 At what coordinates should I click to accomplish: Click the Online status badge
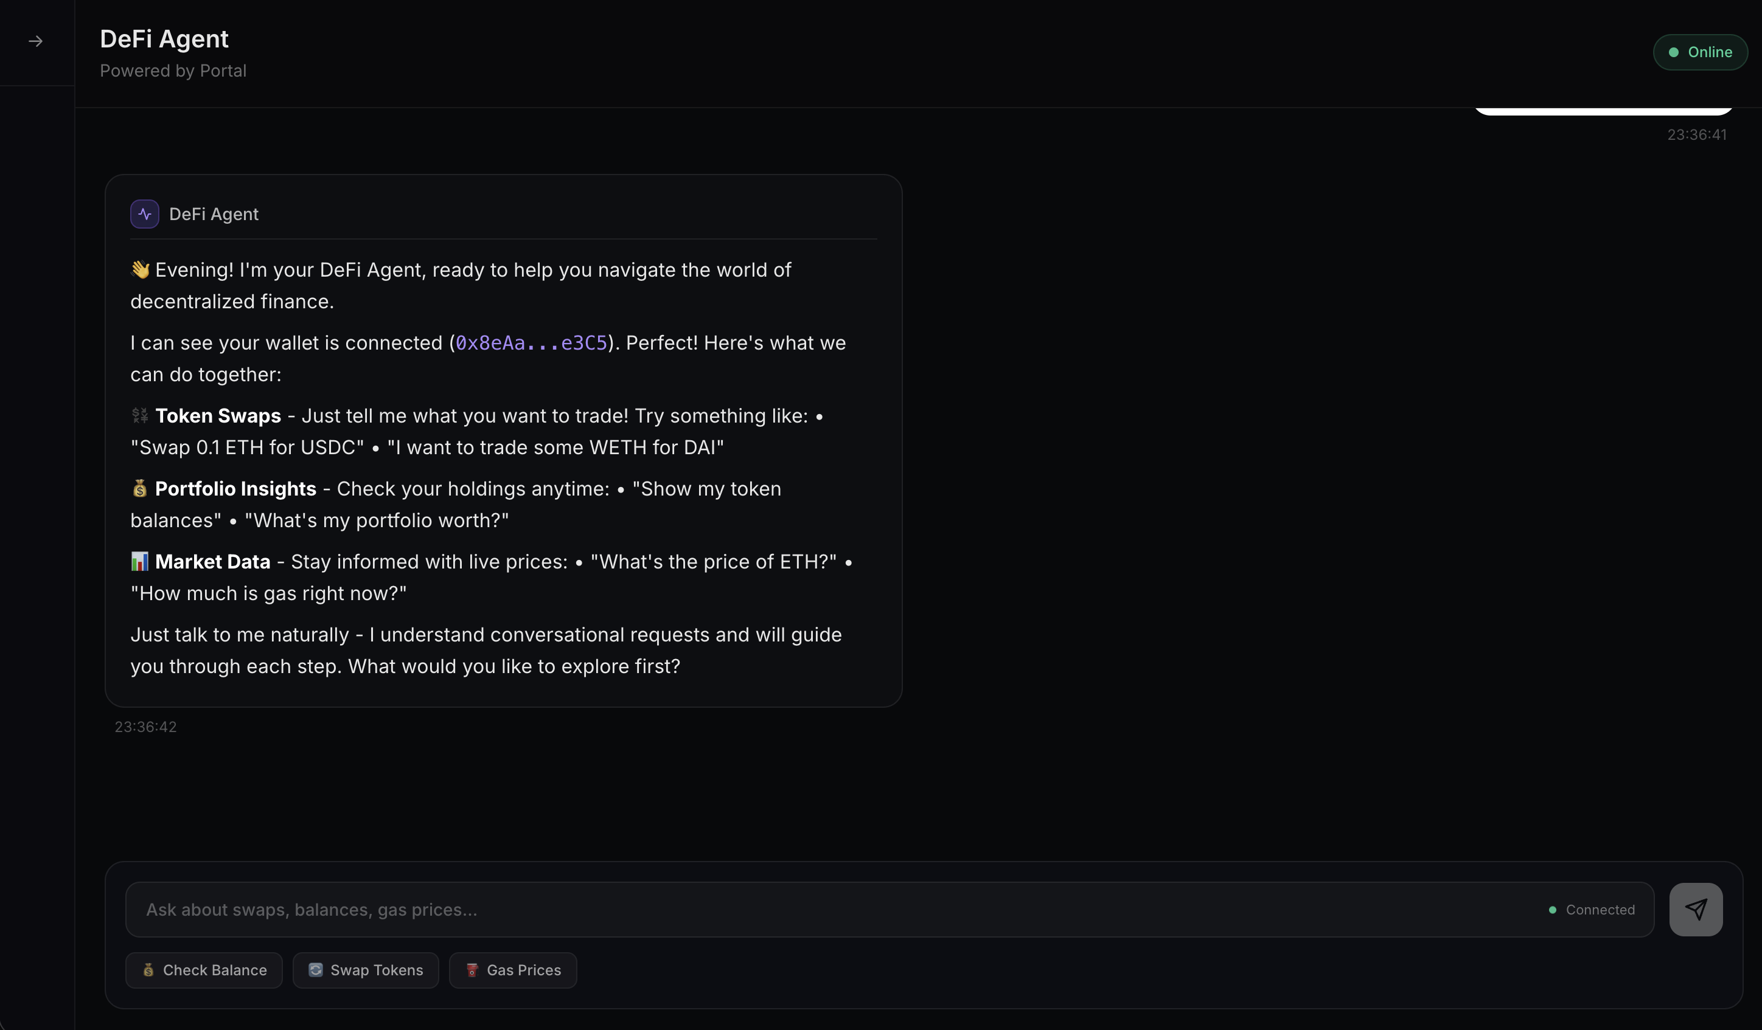(1700, 52)
